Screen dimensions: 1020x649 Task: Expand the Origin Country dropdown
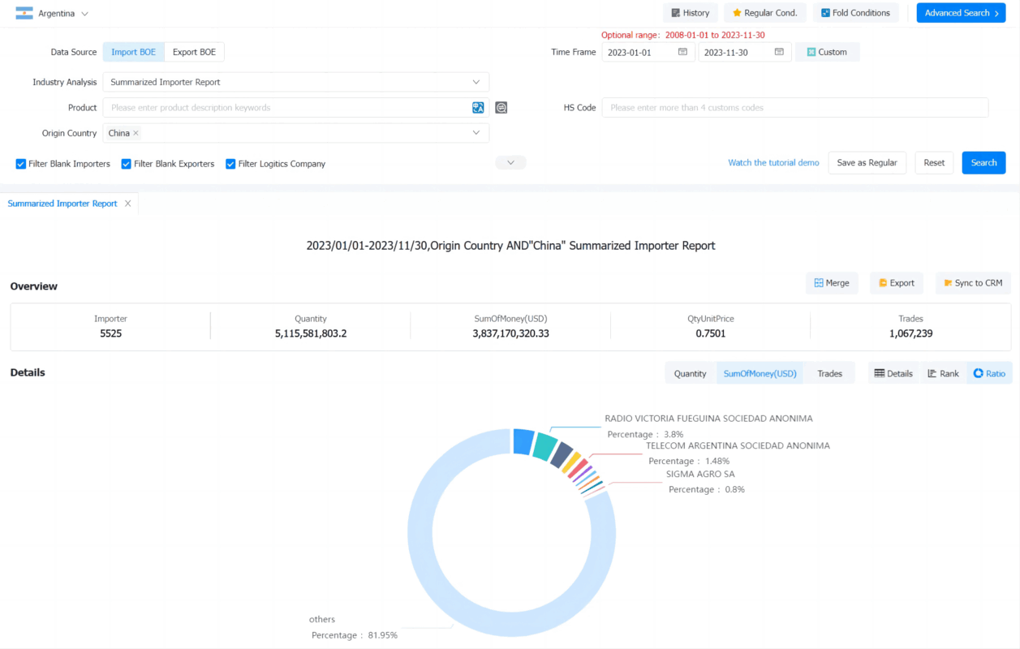click(x=296, y=133)
